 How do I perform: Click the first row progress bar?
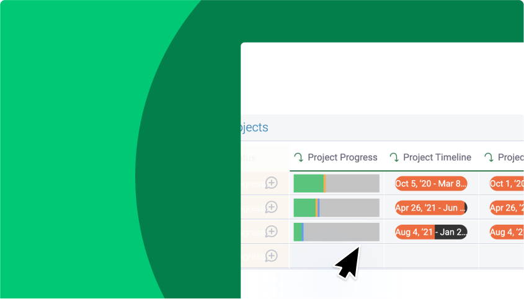336,183
